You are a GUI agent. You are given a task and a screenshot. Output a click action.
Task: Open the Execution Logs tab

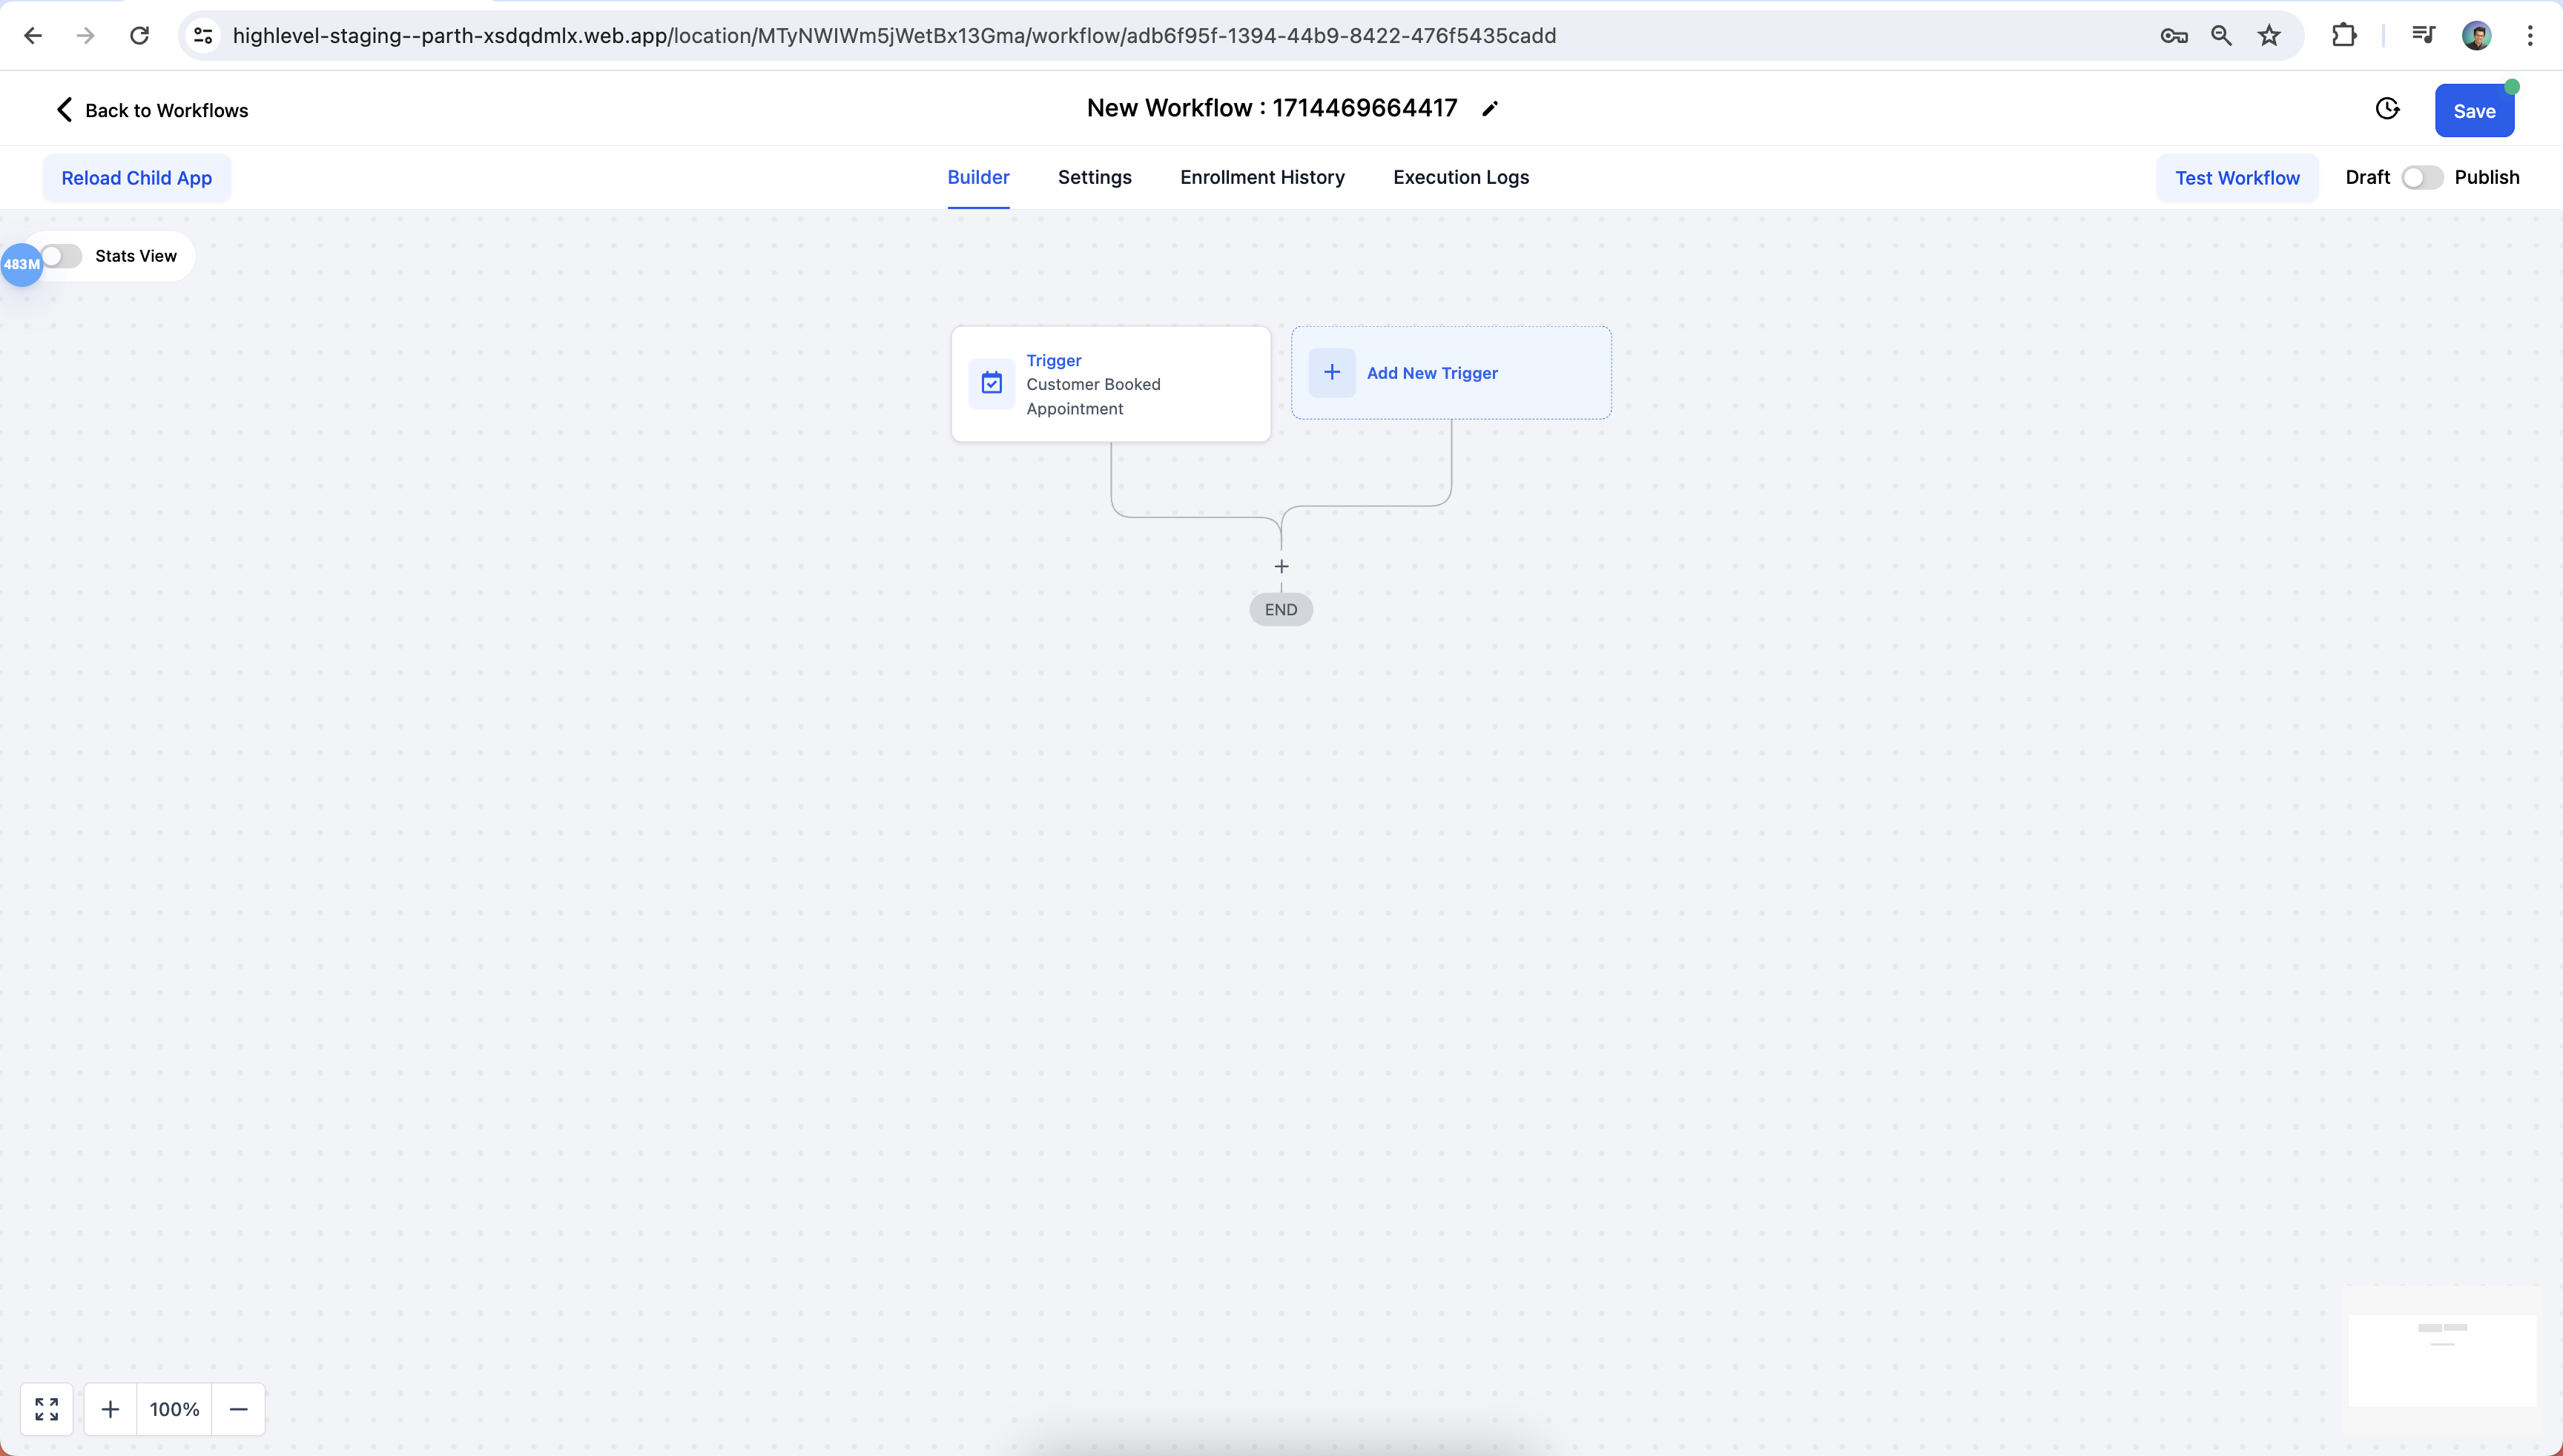1460,177
